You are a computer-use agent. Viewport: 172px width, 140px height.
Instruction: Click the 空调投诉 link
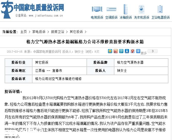click(x=111, y=17)
